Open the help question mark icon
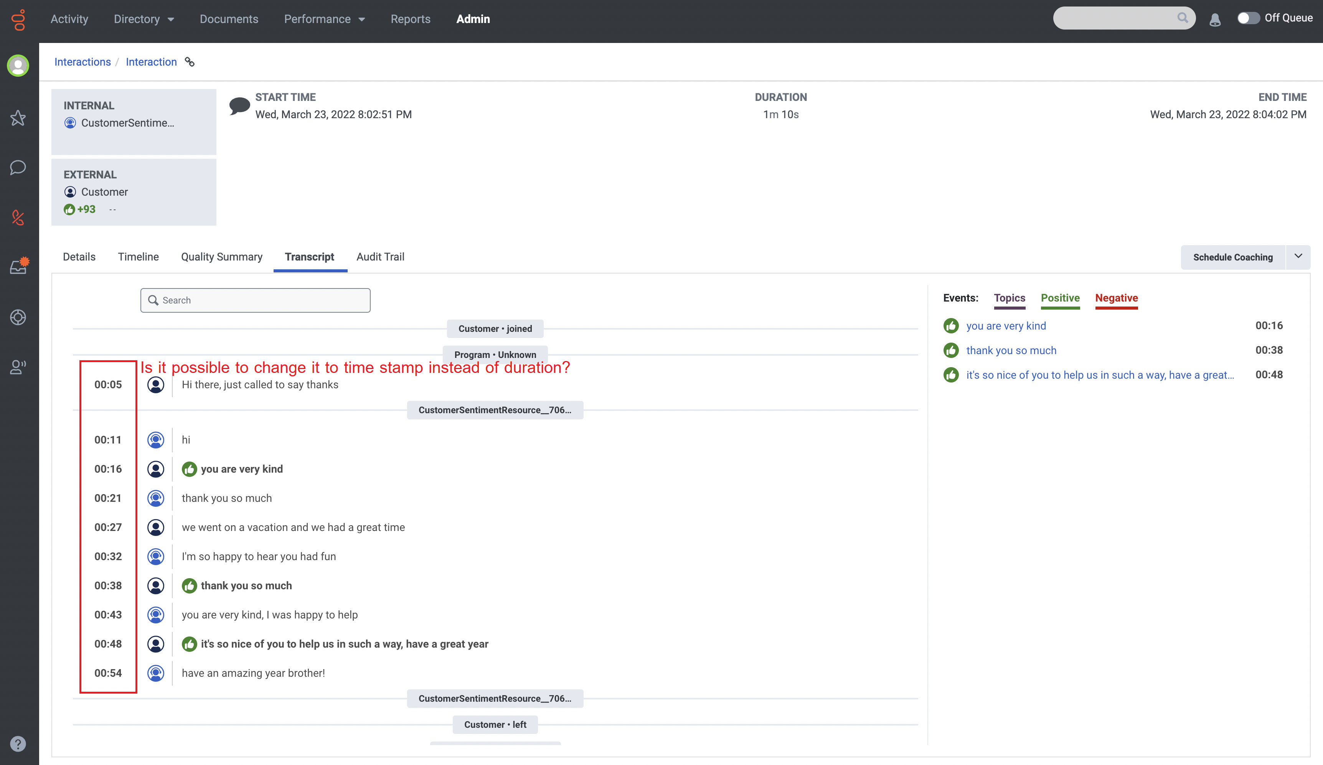 pyautogui.click(x=18, y=744)
